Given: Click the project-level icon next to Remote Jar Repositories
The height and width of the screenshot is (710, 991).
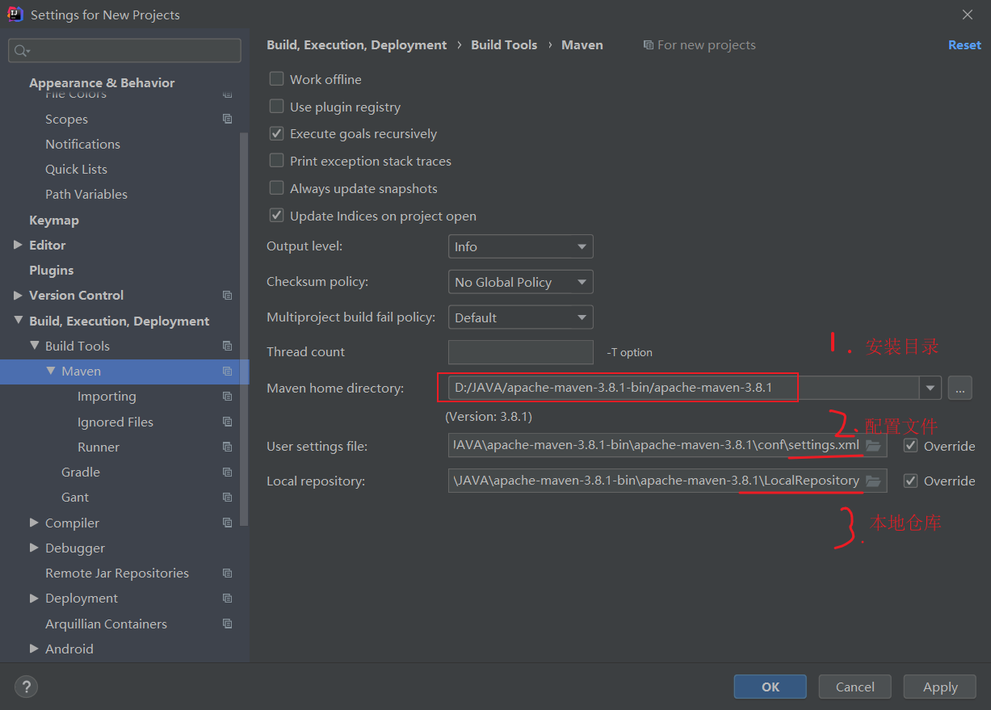Looking at the screenshot, I should (227, 573).
